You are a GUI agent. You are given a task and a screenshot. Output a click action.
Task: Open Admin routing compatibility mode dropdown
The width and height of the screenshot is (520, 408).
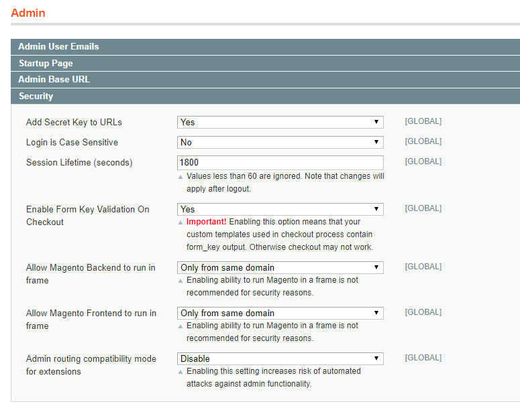click(280, 358)
